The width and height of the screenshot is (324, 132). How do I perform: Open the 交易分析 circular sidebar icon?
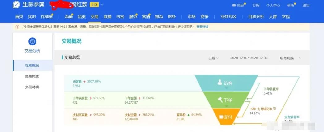tap(32, 41)
